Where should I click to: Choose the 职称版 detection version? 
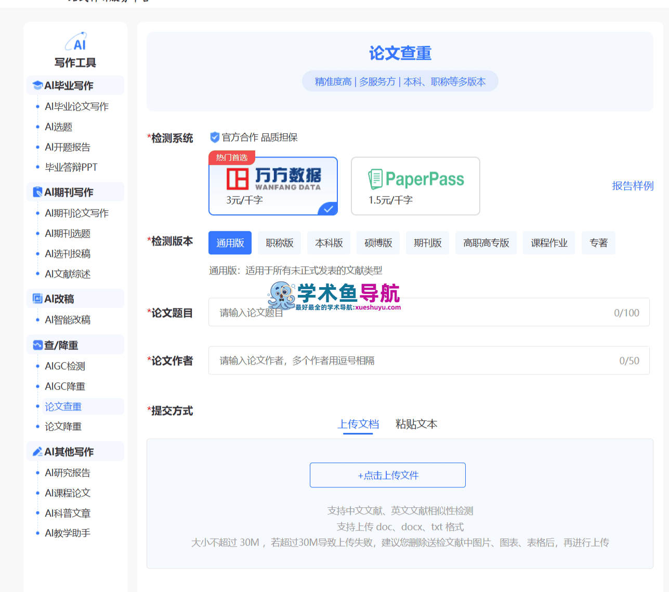click(x=280, y=243)
